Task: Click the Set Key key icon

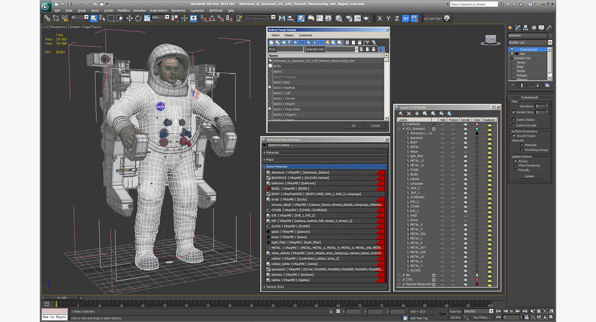Action: point(442,314)
